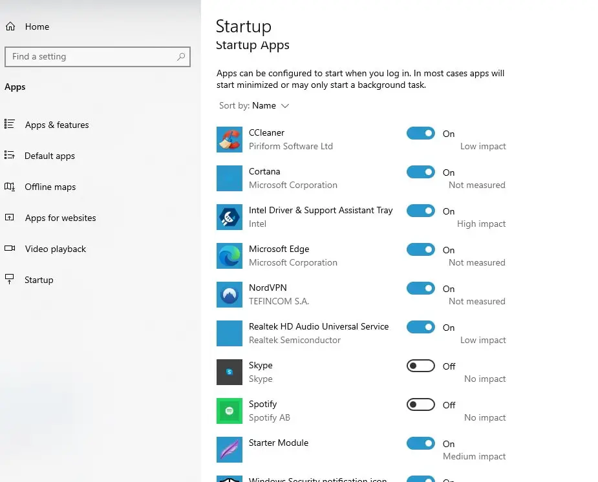Screen dimensions: 598x482
Task: Switch off Microsoft Edge startup
Action: pyautogui.click(x=421, y=249)
